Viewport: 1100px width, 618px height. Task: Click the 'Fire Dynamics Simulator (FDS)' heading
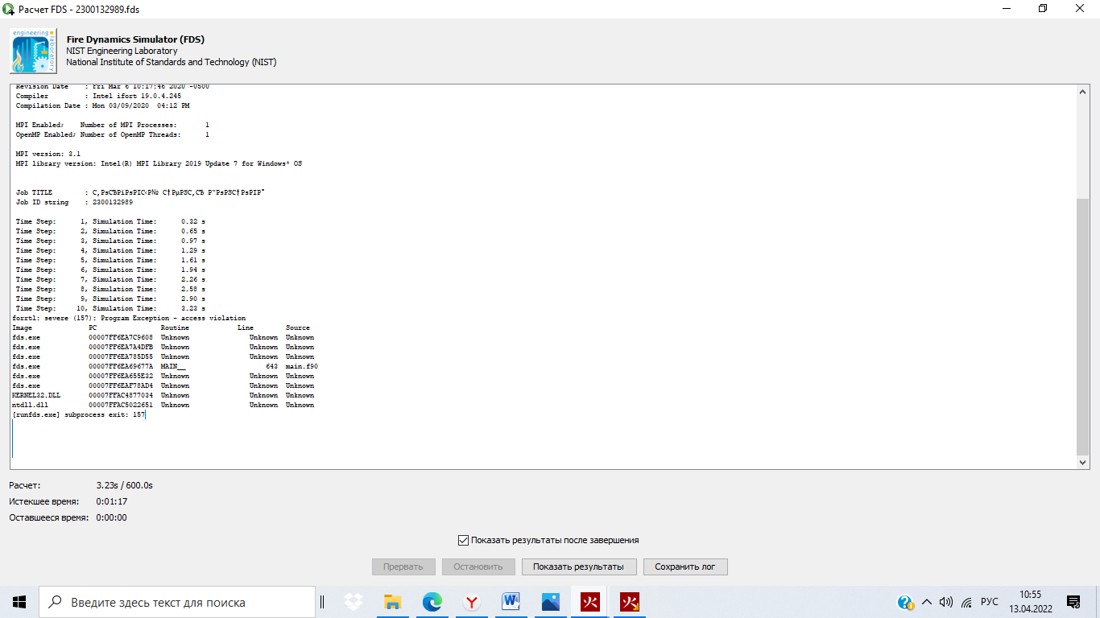(135, 39)
